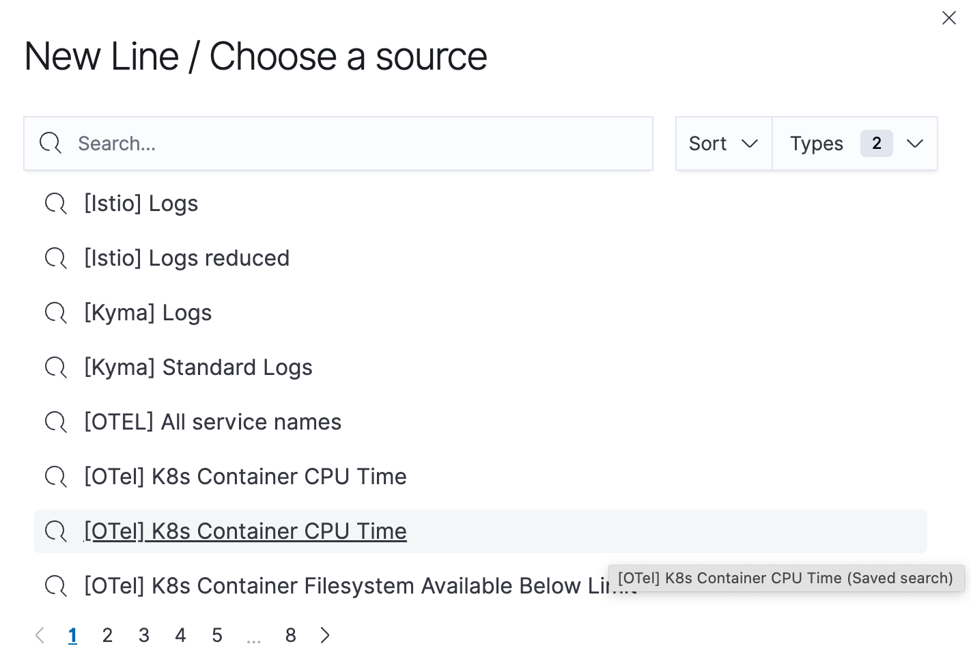The width and height of the screenshot is (971, 657).
Task: Click icon beside Filesystem Available Below Limit entry
Action: point(55,586)
